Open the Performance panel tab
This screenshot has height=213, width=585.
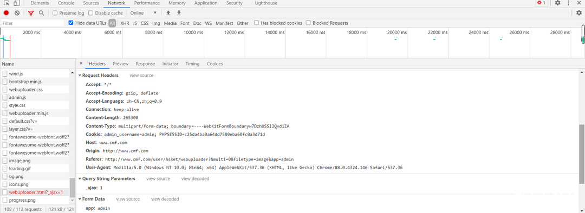pos(147,3)
